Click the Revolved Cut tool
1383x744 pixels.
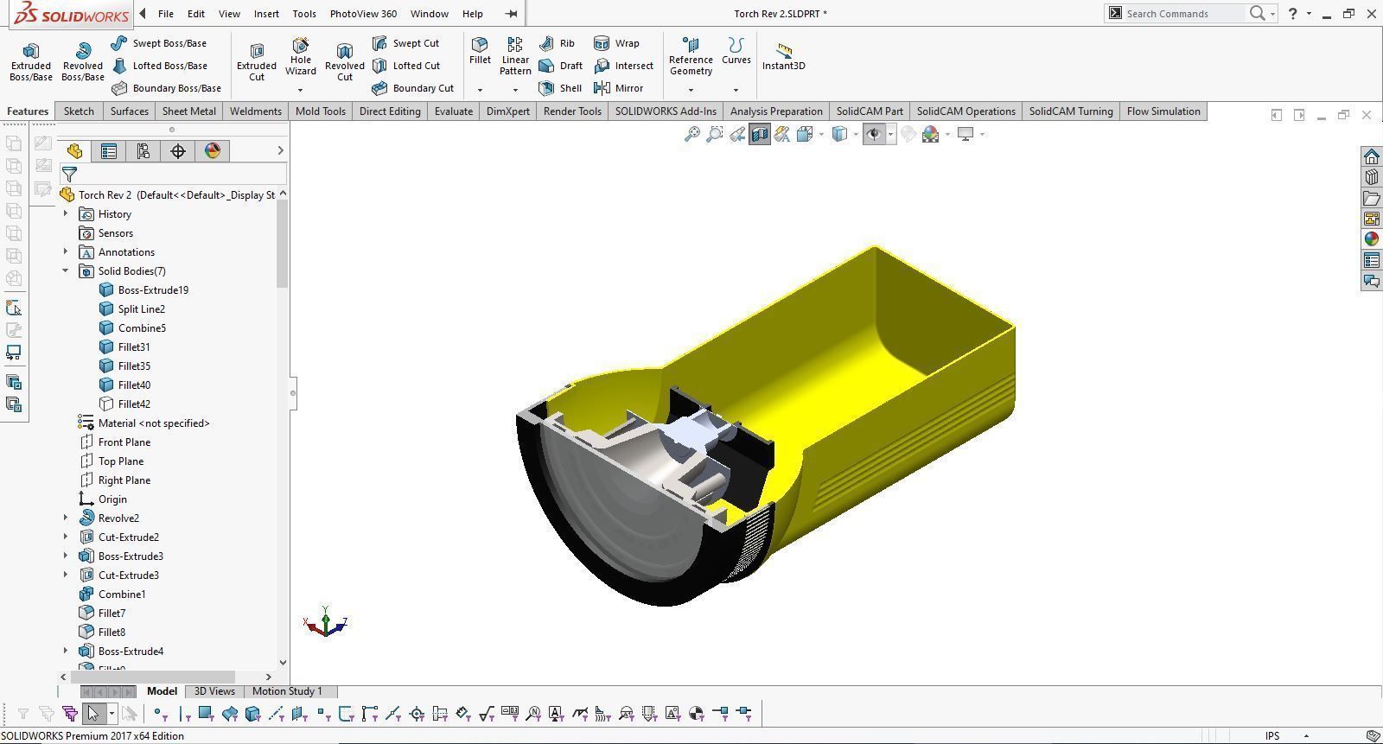coord(345,62)
